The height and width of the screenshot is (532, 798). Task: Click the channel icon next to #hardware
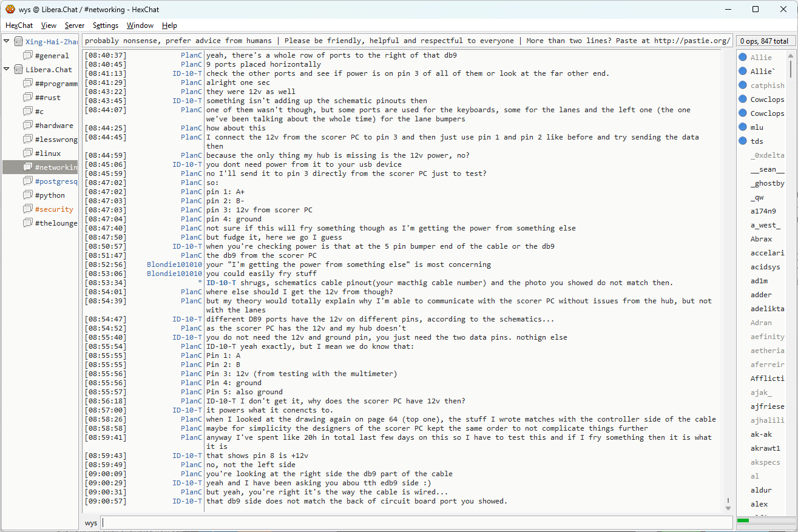(x=28, y=126)
